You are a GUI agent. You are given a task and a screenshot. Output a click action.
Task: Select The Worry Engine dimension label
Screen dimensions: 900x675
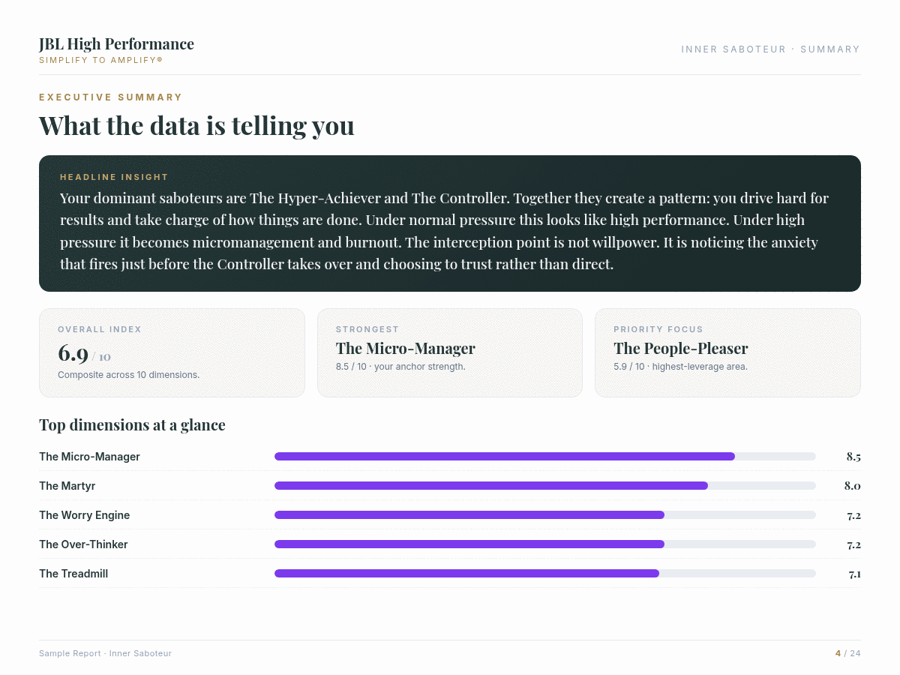[84, 515]
